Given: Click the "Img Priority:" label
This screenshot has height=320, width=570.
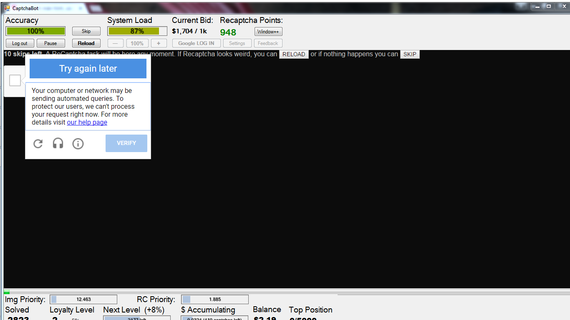Looking at the screenshot, I should tap(25, 300).
